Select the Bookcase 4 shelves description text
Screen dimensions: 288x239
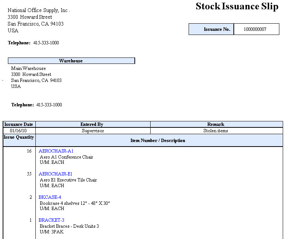point(75,203)
